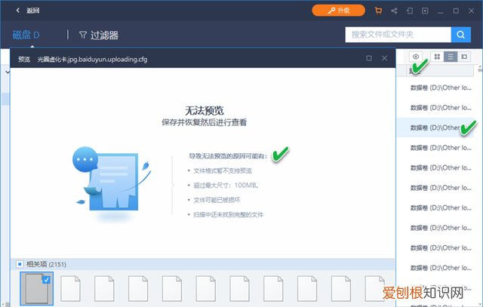Click the blue search magnifier button

(x=460, y=35)
